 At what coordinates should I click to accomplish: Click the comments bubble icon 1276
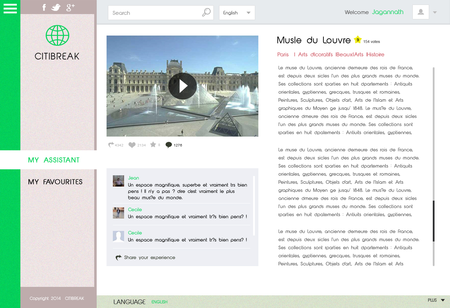pyautogui.click(x=169, y=145)
